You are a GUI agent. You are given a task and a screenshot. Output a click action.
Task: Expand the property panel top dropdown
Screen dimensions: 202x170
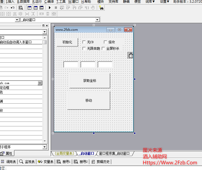(44, 32)
